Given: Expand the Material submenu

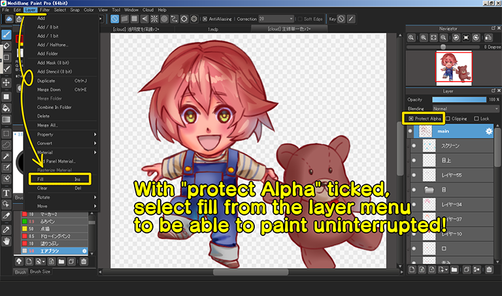Looking at the screenshot, I should [63, 152].
